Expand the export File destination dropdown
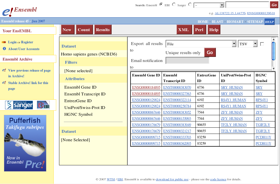 201,44
